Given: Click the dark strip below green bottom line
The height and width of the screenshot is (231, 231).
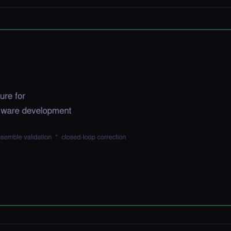Looking at the screenshot, I should (115, 215).
